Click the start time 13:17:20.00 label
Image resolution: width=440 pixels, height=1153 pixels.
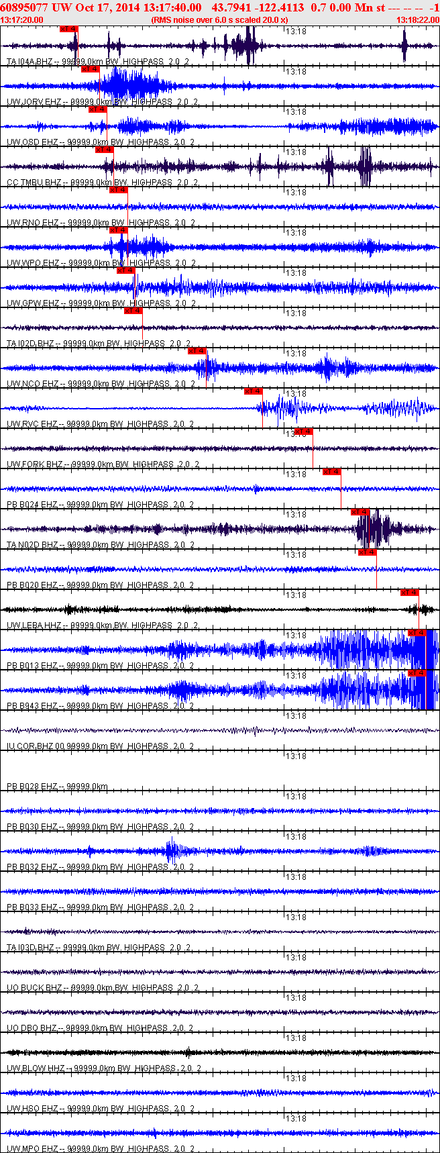(x=21, y=20)
